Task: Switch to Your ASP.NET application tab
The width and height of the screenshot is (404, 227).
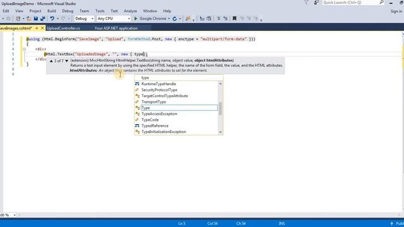Action: tap(116, 28)
